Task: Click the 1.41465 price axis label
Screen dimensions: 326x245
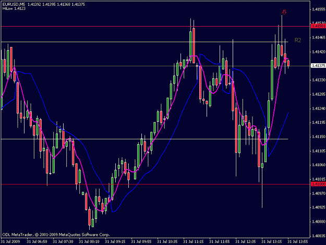Action: click(x=319, y=38)
